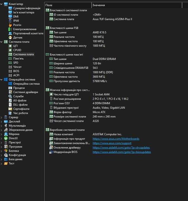
Task: Expand the Мережа tree node
Action: pyautogui.click(x=1, y=134)
